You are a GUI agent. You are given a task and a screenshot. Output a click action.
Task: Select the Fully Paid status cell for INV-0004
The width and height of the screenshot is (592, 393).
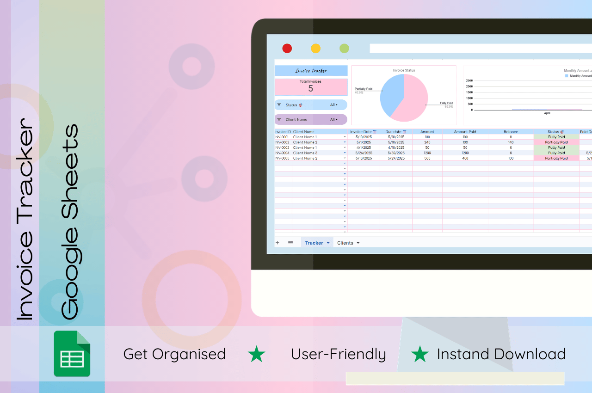click(x=556, y=153)
